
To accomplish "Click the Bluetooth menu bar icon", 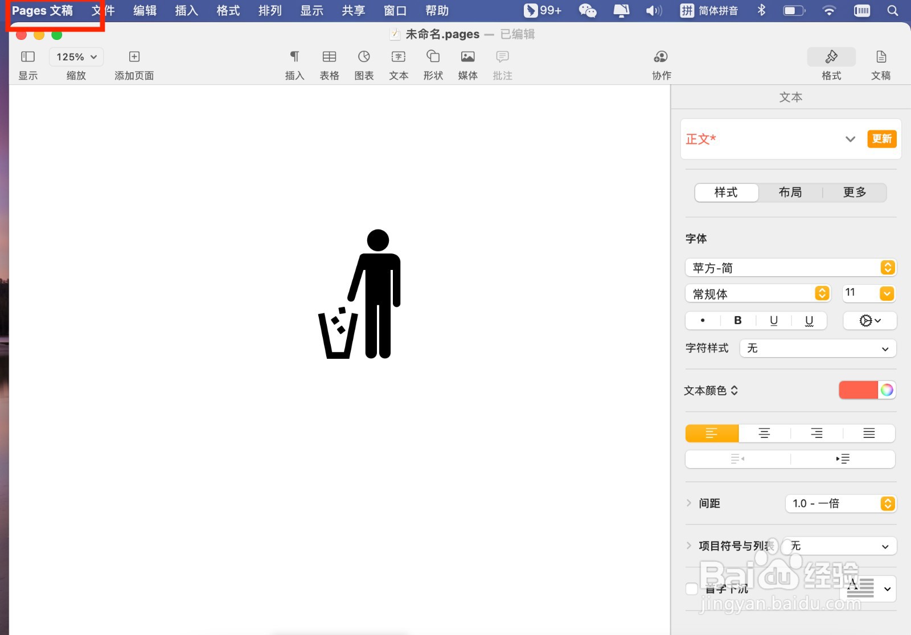I will 761,10.
